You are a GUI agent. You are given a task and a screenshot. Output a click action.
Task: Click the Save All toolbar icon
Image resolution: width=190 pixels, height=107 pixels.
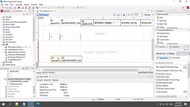click(x=11, y=8)
